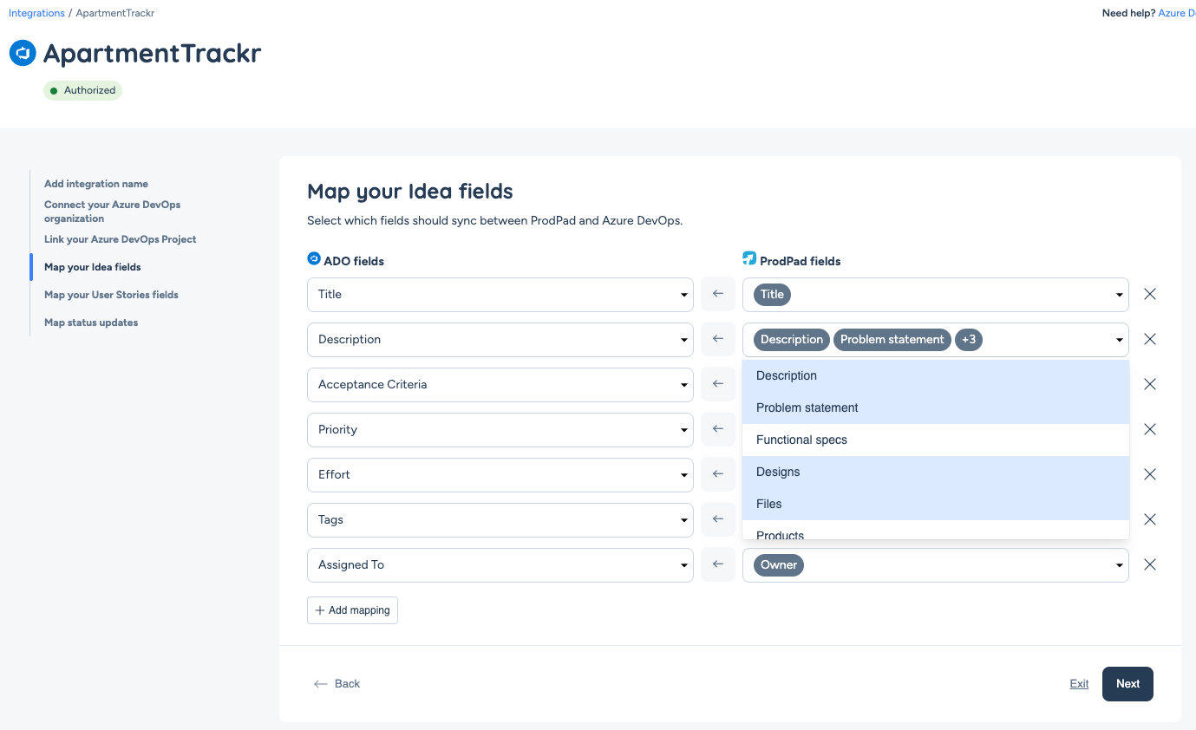This screenshot has width=1196, height=730.
Task: Open the ProdPad Owner field dropdown
Action: click(936, 565)
